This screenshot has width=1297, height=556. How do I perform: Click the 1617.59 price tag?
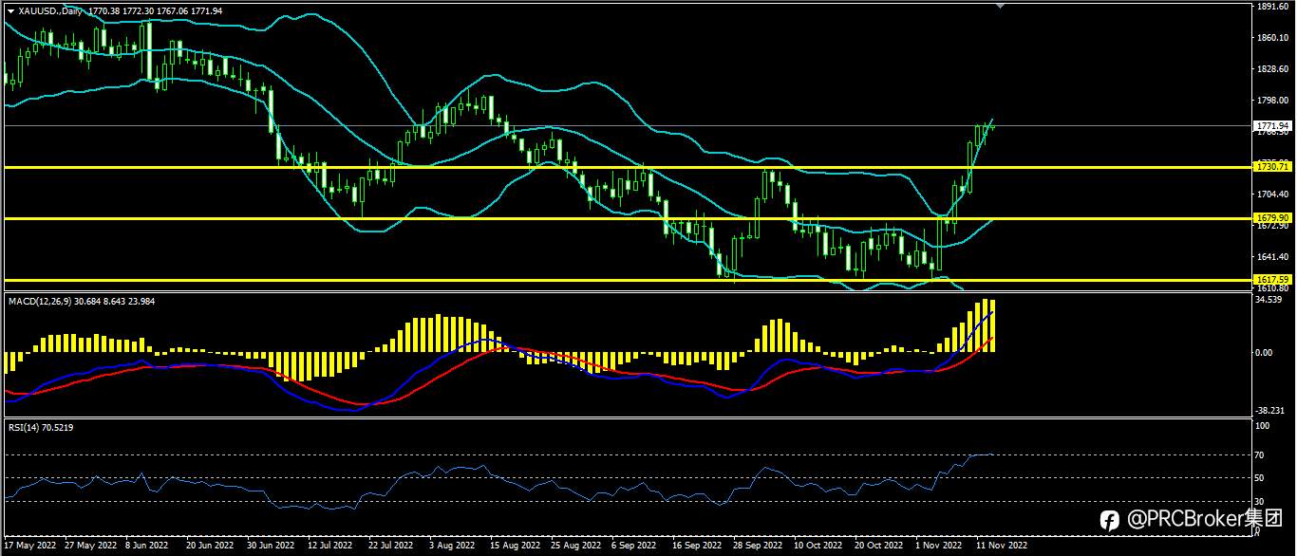(1271, 280)
